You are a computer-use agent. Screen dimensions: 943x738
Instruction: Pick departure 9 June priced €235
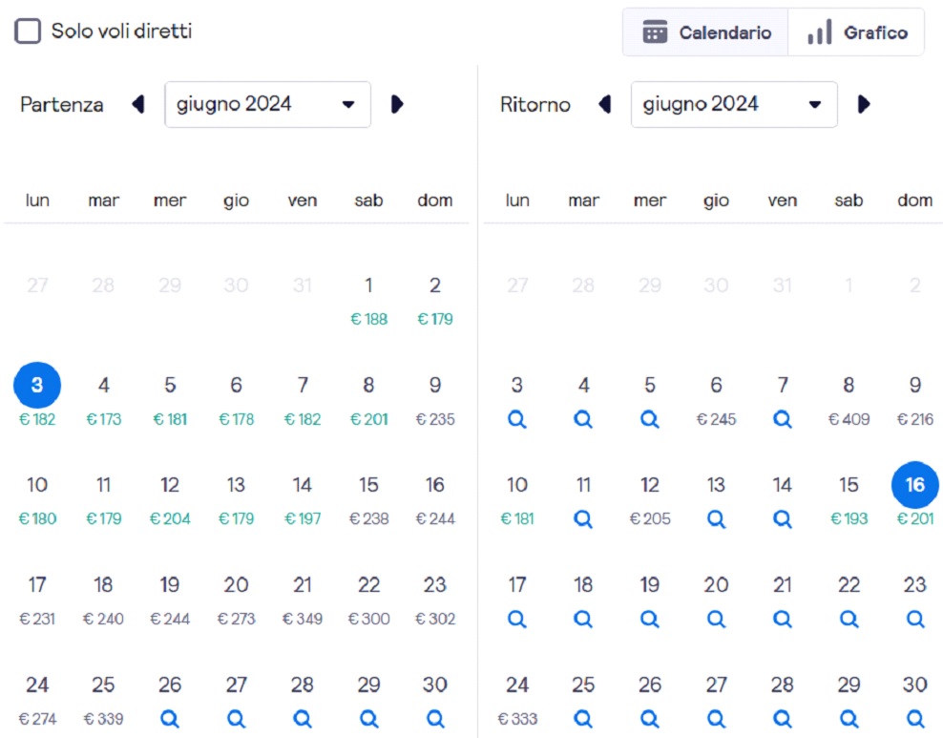click(x=435, y=401)
